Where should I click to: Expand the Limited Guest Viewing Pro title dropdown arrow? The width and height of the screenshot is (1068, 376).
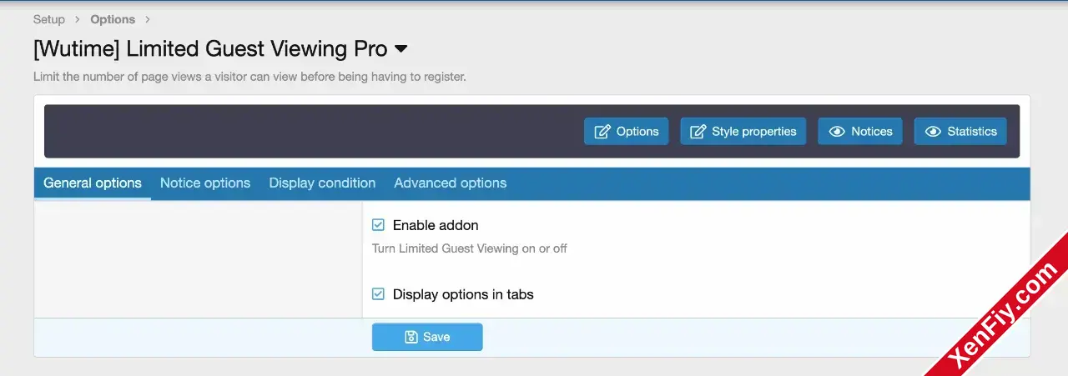(400, 49)
